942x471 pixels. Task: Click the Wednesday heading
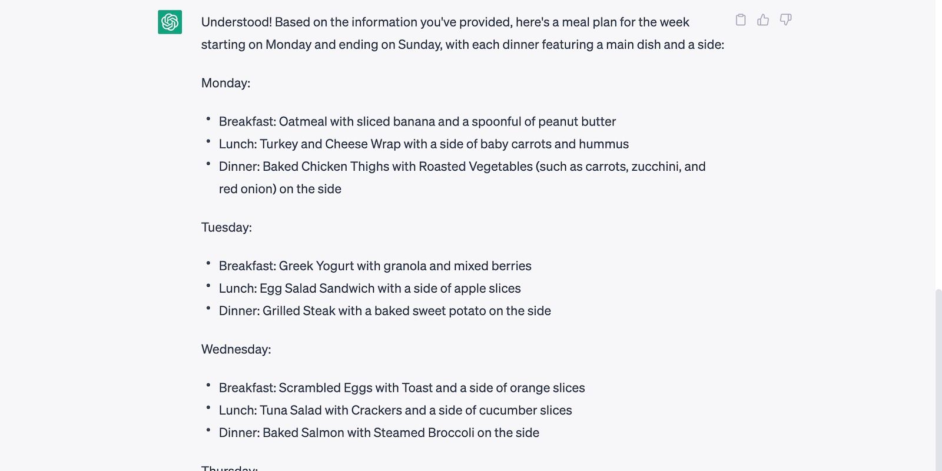[x=236, y=349]
